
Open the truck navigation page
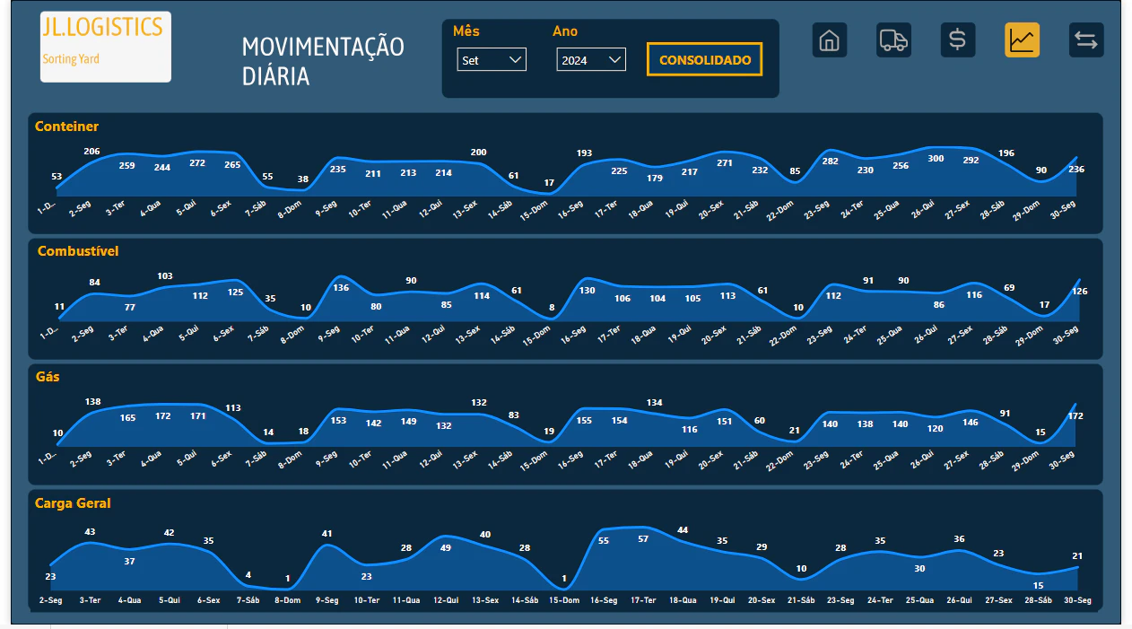893,40
